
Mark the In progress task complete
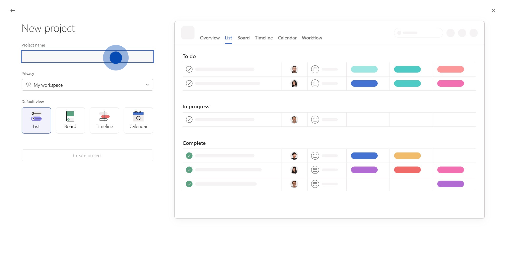click(x=189, y=120)
